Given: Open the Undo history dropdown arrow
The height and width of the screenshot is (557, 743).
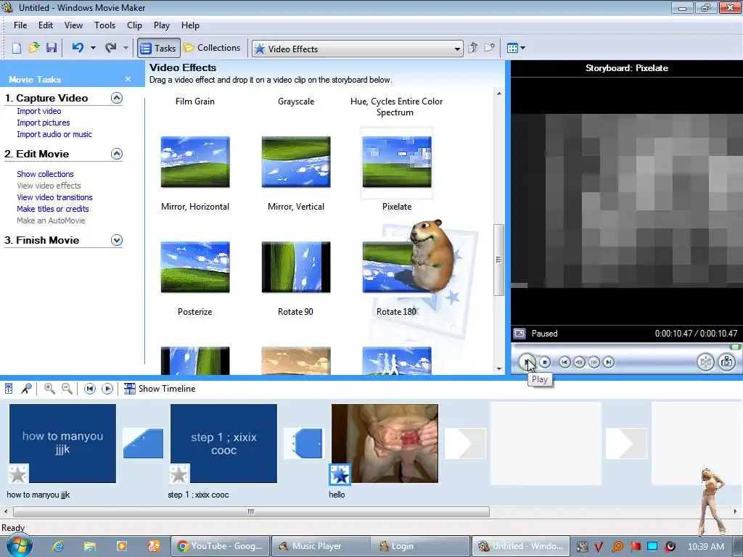Looking at the screenshot, I should click(93, 48).
